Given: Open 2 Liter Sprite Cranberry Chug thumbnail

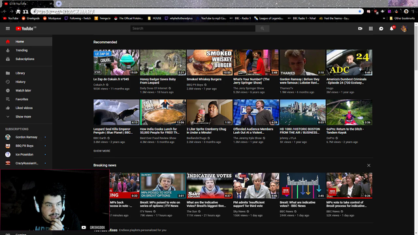Looking at the screenshot, I should (210, 112).
